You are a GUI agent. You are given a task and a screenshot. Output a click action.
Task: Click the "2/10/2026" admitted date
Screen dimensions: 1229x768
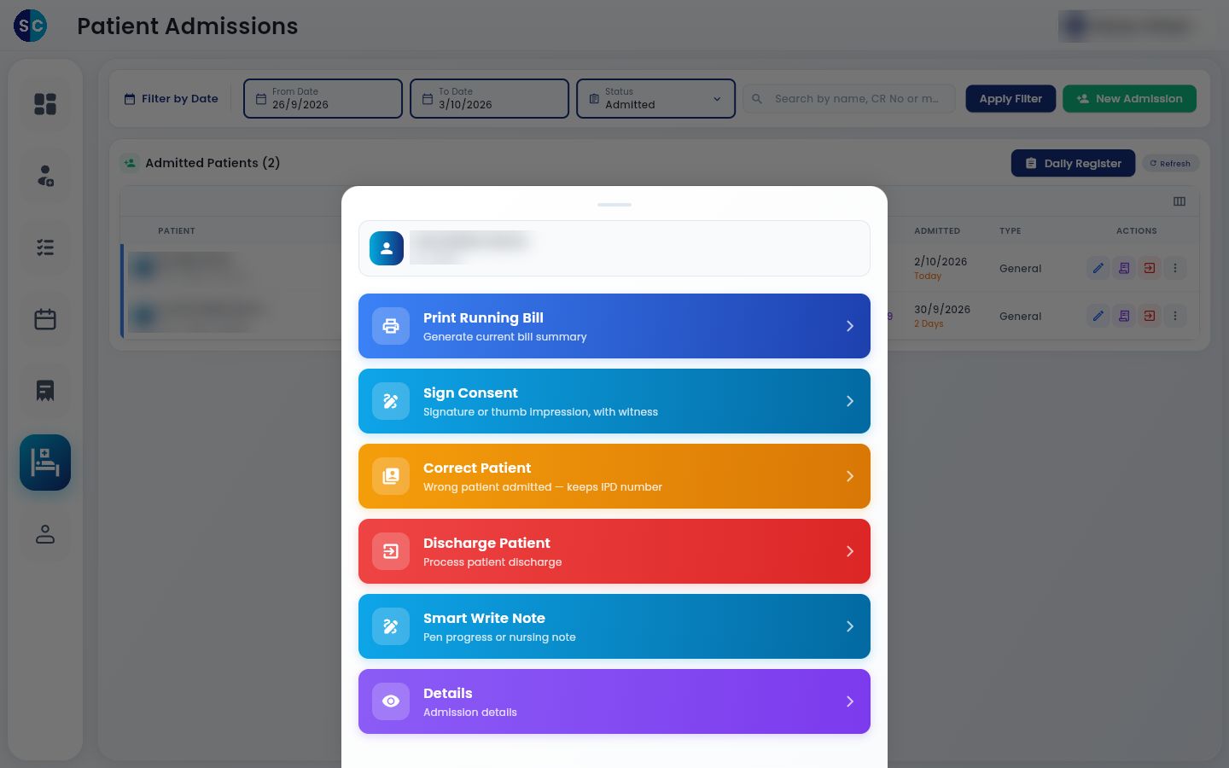[x=941, y=262]
